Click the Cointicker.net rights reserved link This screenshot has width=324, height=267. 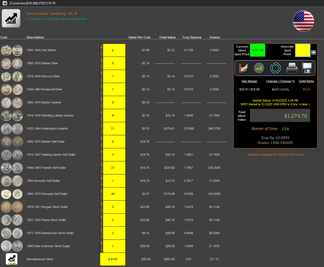click(57, 19)
